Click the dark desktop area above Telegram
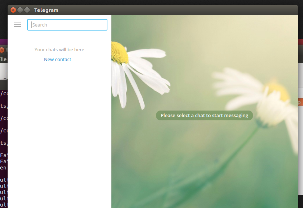Screen dimensions: 303x208 [x=145, y=2]
